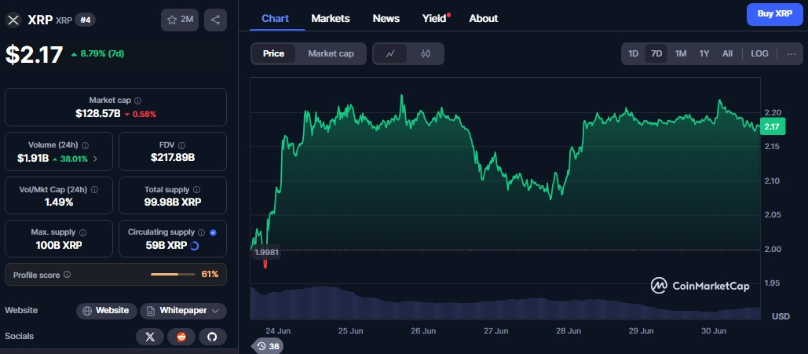Click the $1.91B volume value
This screenshot has width=808, height=354.
[x=32, y=159]
